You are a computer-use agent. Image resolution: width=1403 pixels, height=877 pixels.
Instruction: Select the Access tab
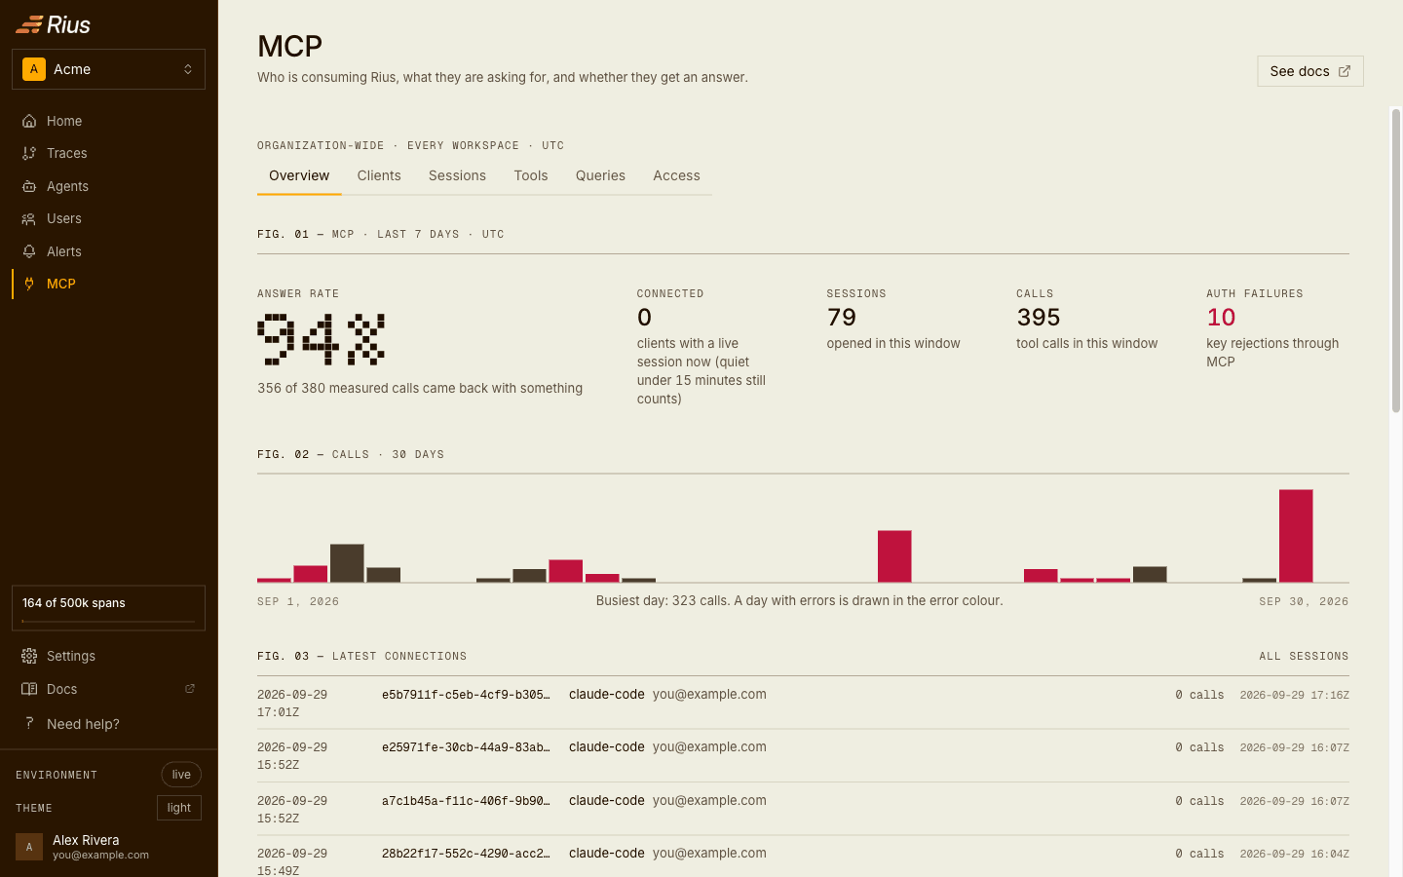(x=676, y=175)
